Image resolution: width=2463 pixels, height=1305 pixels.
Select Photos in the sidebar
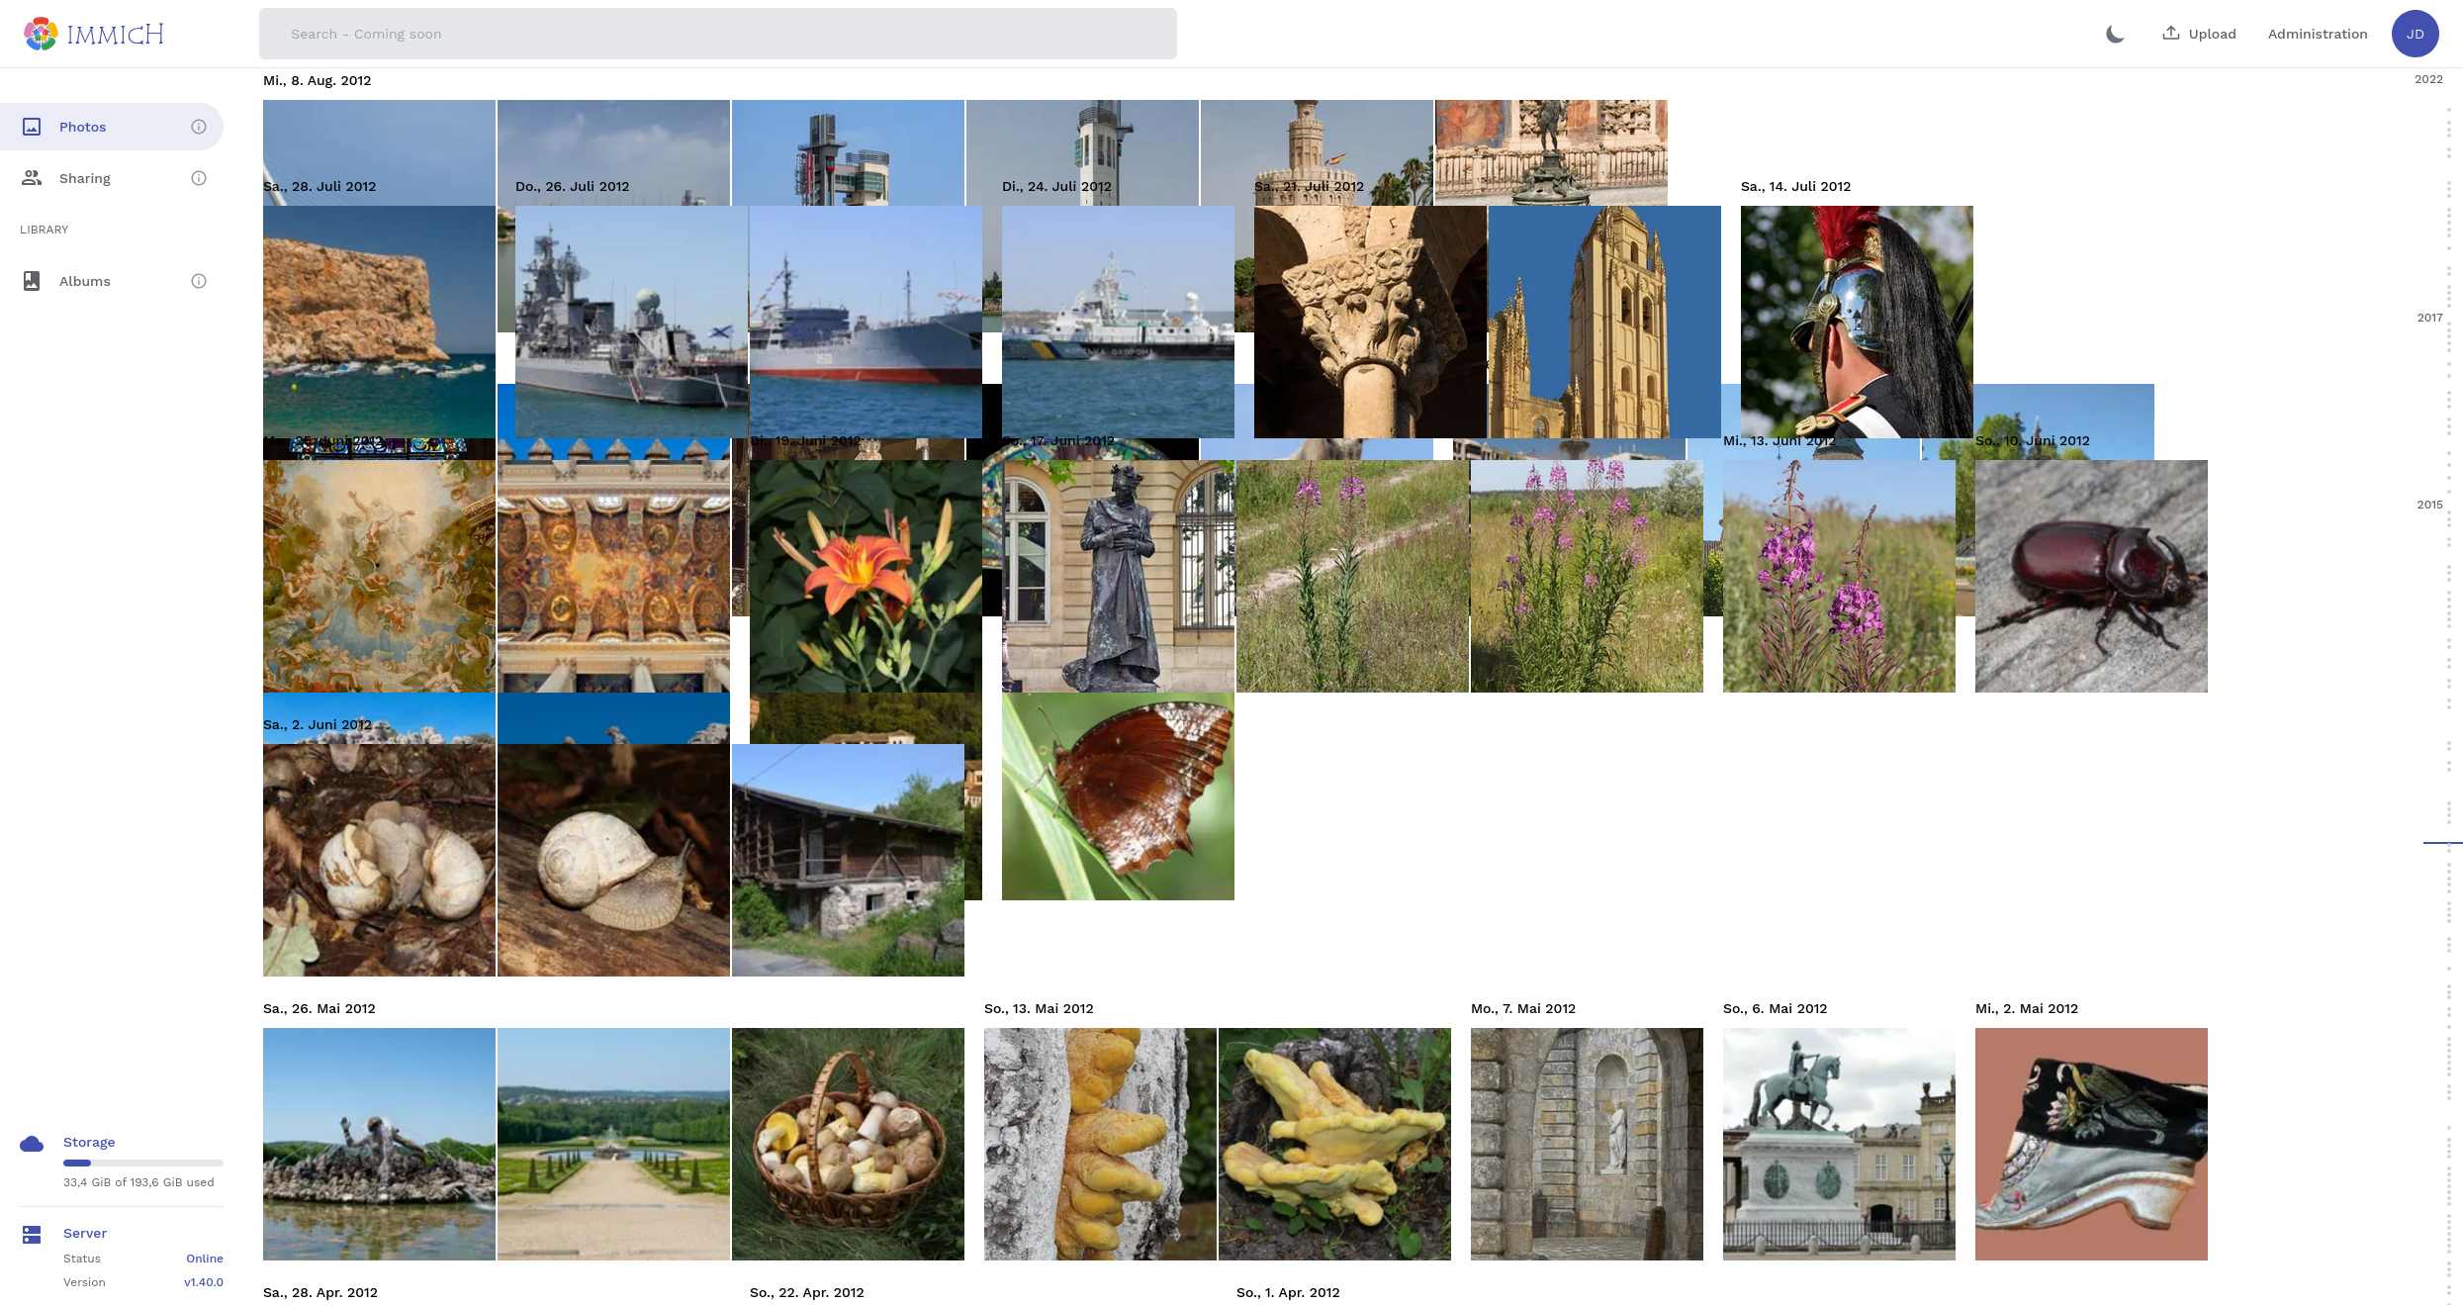click(82, 127)
